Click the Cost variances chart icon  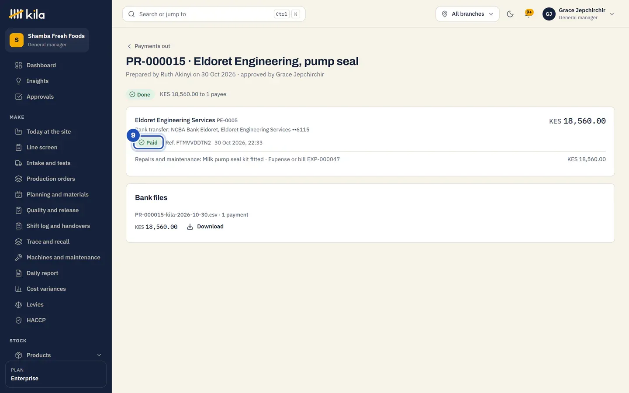[x=18, y=289]
